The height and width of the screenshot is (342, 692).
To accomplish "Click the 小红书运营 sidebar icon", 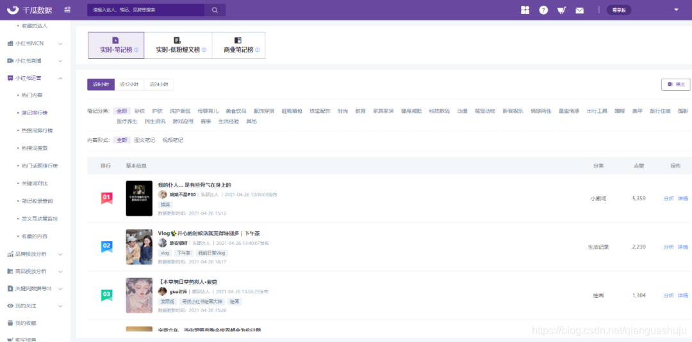I will click(x=10, y=78).
